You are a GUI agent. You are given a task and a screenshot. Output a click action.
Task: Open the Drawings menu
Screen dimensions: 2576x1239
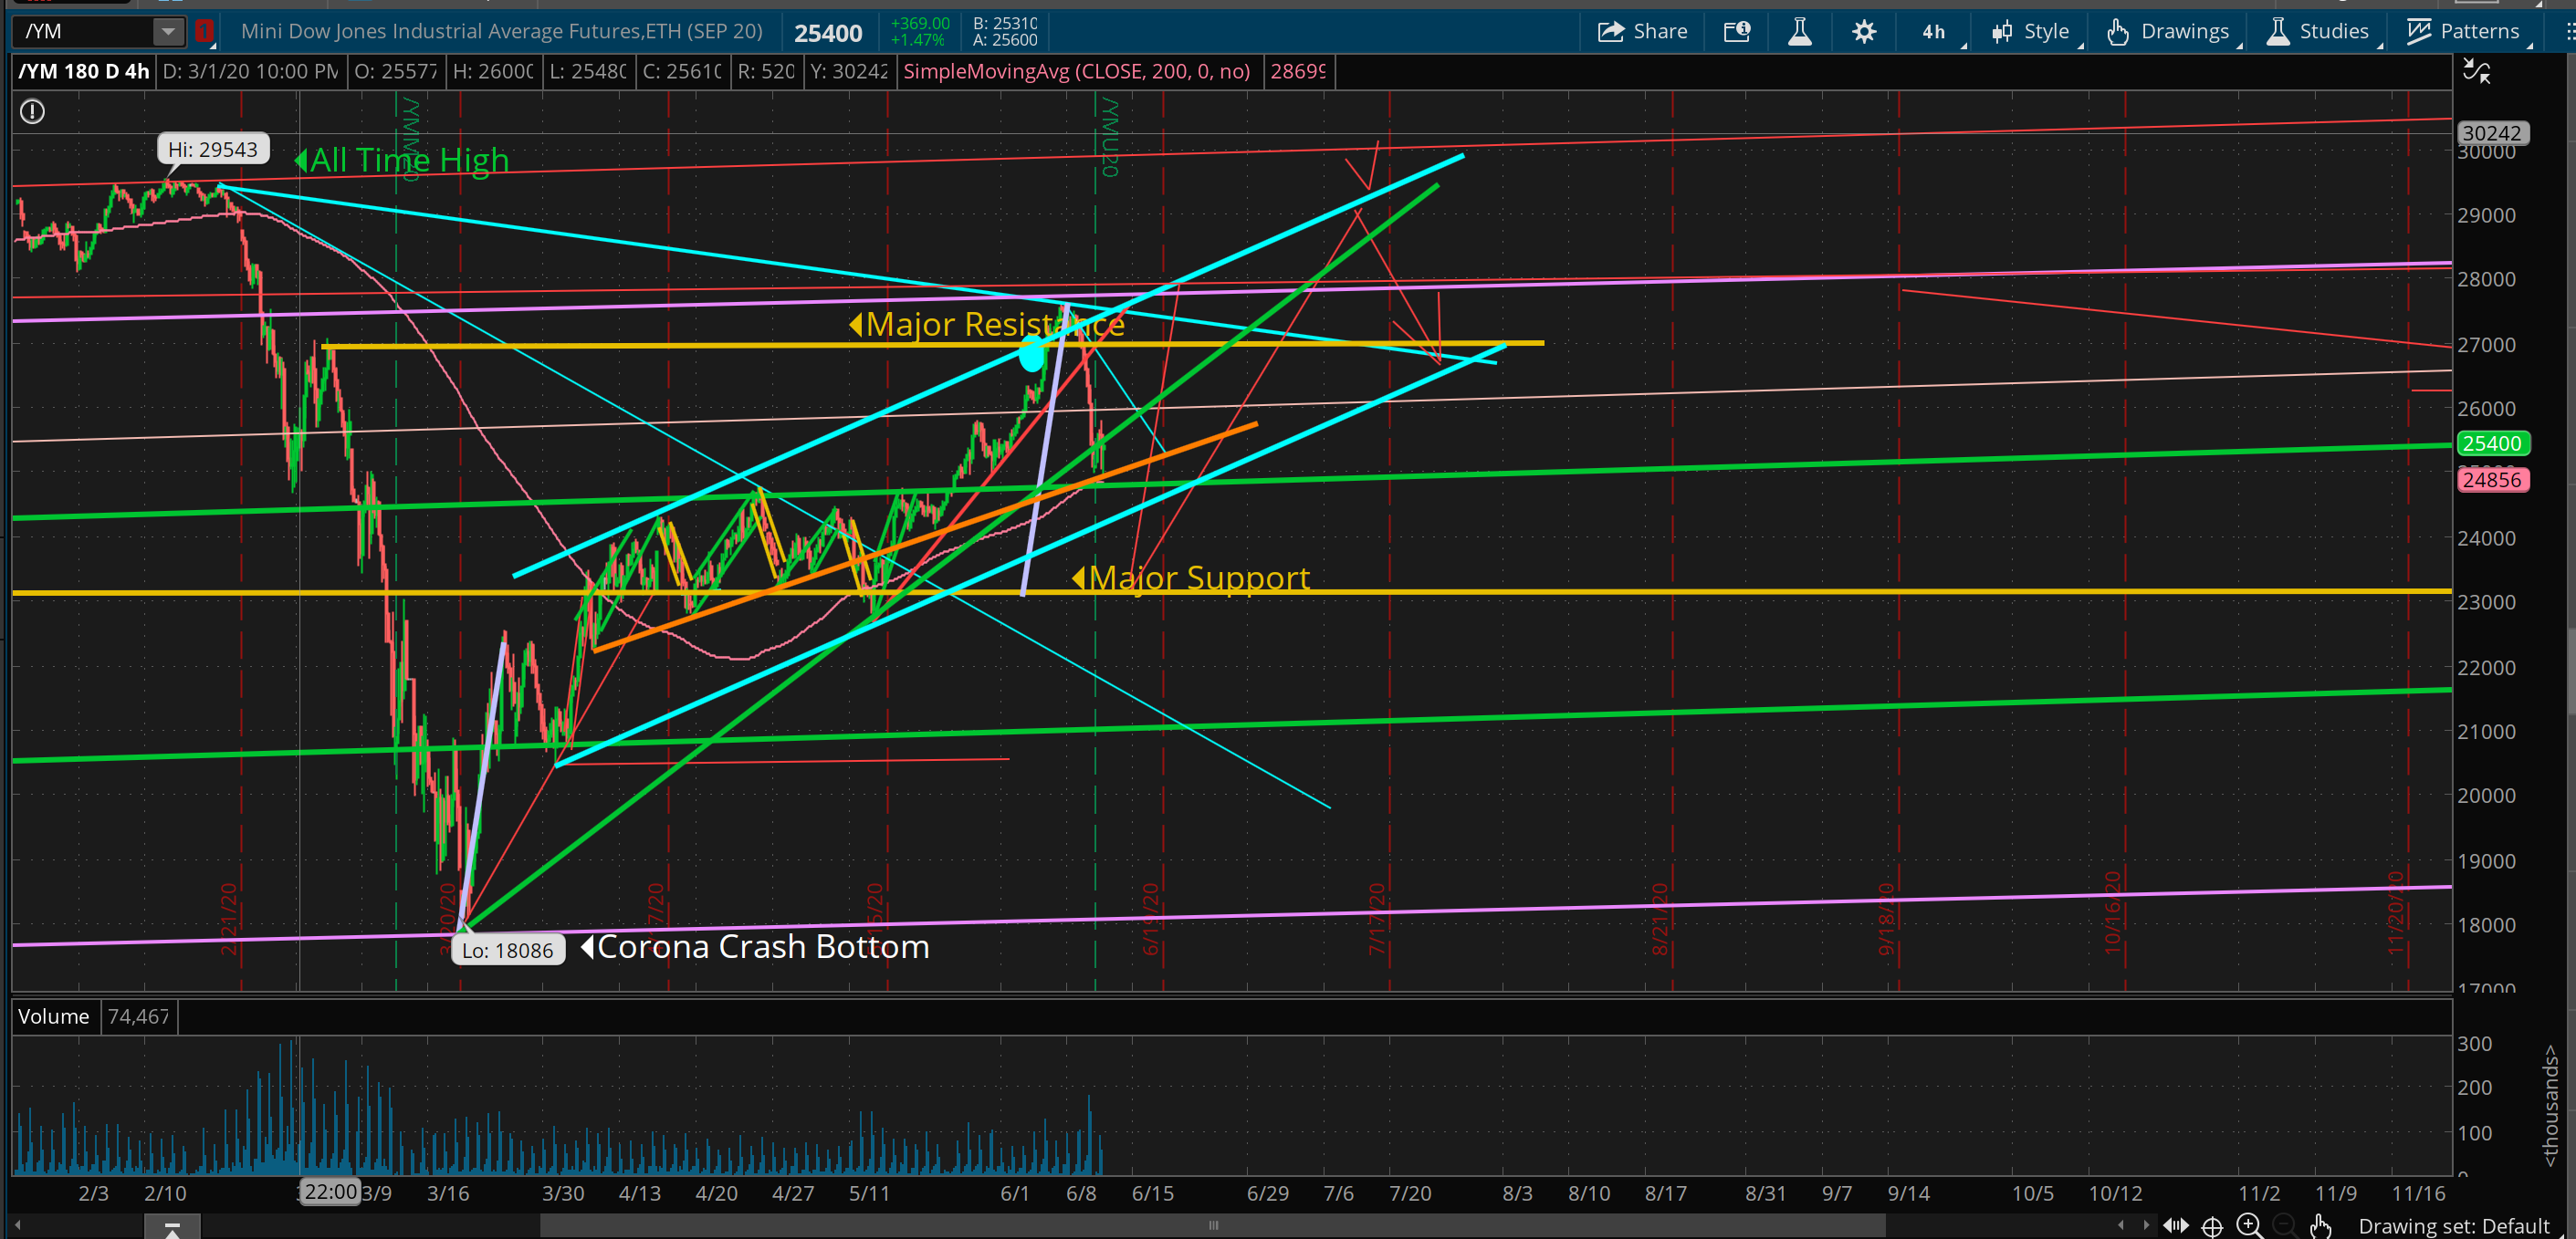tap(2171, 31)
